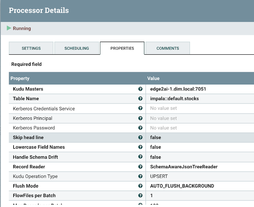Click help icon for Record Reader
This screenshot has height=207, width=254.
[x=140, y=167]
